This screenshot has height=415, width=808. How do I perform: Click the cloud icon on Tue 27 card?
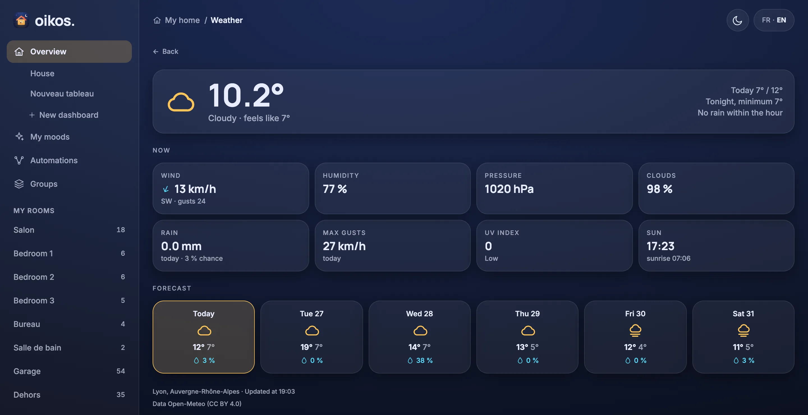pos(312,331)
